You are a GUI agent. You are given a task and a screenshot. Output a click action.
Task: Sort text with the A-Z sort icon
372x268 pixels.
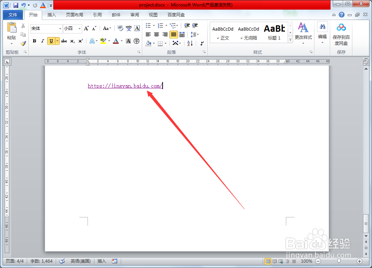click(190, 43)
